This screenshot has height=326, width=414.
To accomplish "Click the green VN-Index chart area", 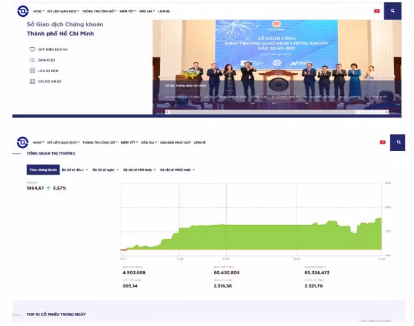I will [251, 236].
